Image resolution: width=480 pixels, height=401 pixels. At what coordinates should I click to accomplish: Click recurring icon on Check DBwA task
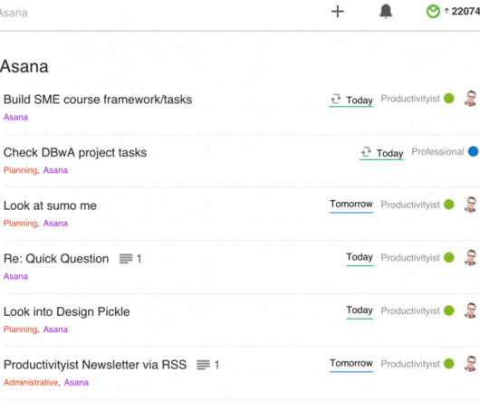click(366, 152)
